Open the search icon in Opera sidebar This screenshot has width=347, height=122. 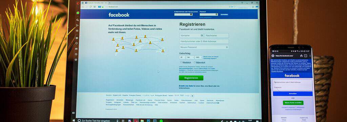(x=78, y=20)
